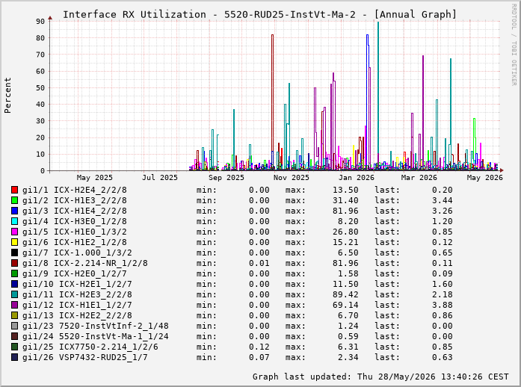This screenshot has height=387, width=521.
Task: Click the teal gi1/11 legend swatch
Action: point(14,294)
